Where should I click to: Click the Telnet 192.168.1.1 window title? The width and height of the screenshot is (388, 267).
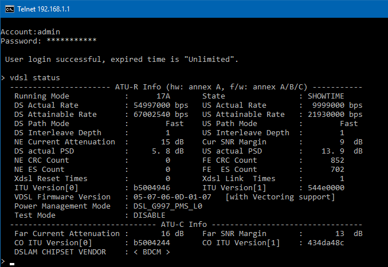click(44, 9)
